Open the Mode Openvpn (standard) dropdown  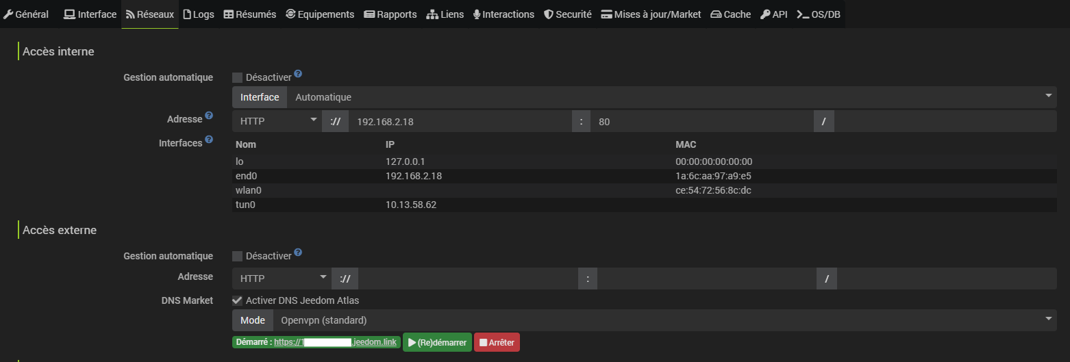click(x=664, y=320)
